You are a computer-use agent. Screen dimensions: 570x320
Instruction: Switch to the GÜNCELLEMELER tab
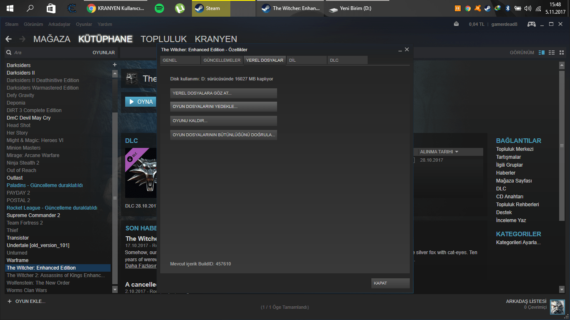click(222, 60)
